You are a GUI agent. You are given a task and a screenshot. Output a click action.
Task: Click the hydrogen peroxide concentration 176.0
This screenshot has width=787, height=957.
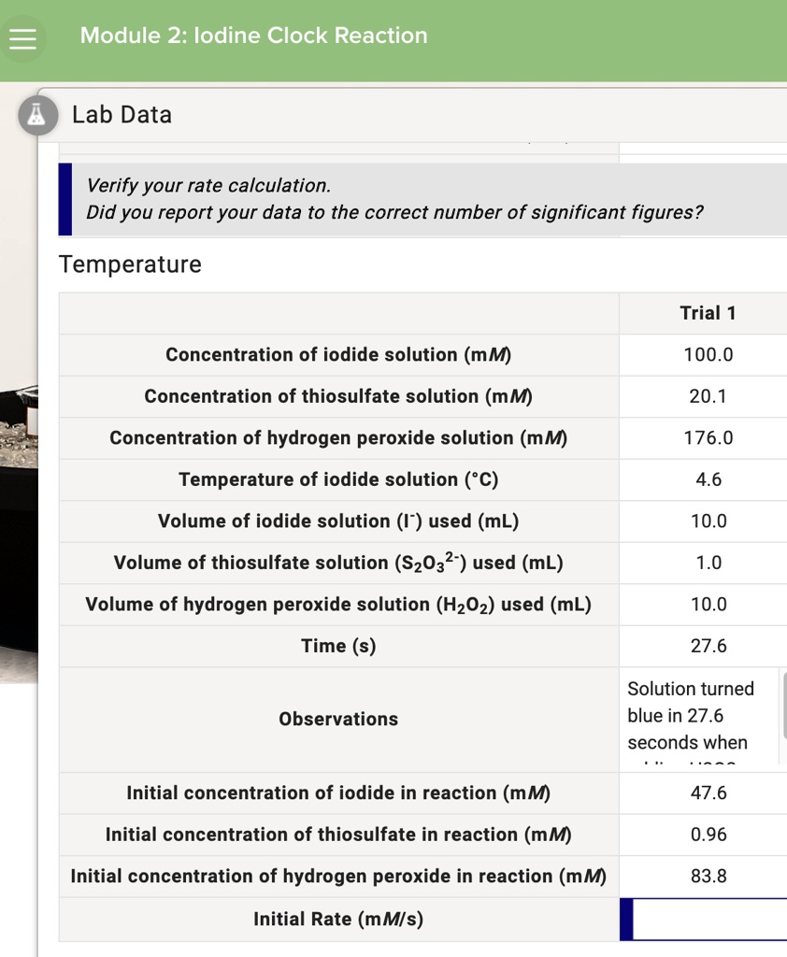click(x=708, y=437)
